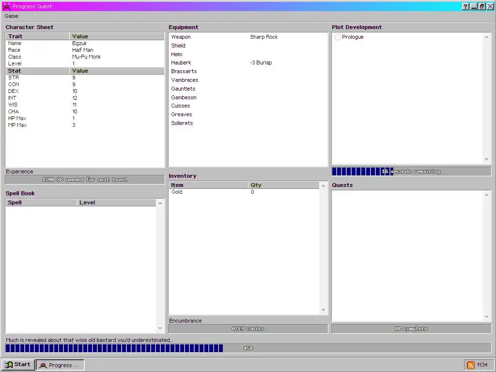Click the Sharp Rock weapon value
The height and width of the screenshot is (372, 496).
coord(264,37)
